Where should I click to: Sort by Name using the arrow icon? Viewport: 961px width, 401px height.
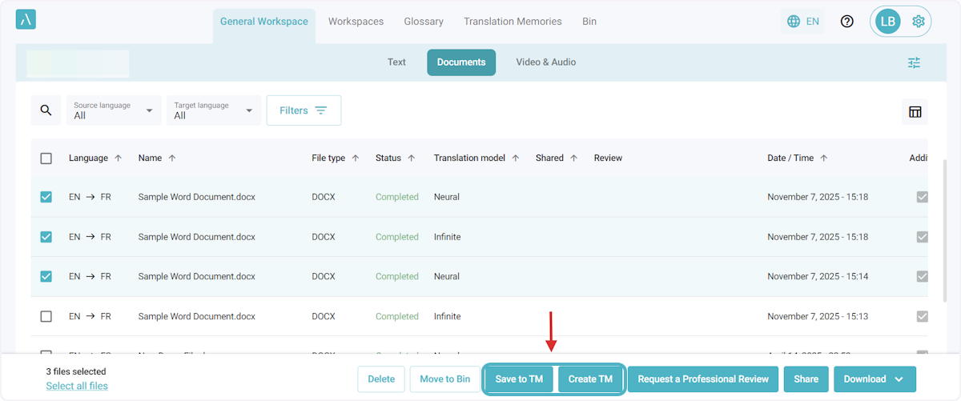coord(172,158)
